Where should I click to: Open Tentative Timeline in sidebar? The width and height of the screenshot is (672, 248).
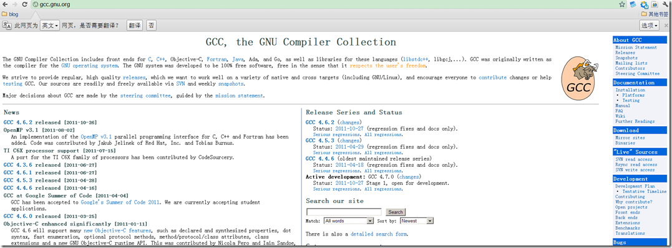[x=645, y=191]
